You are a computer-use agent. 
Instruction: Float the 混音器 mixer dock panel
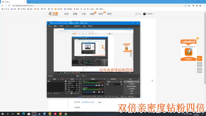click(x=105, y=79)
